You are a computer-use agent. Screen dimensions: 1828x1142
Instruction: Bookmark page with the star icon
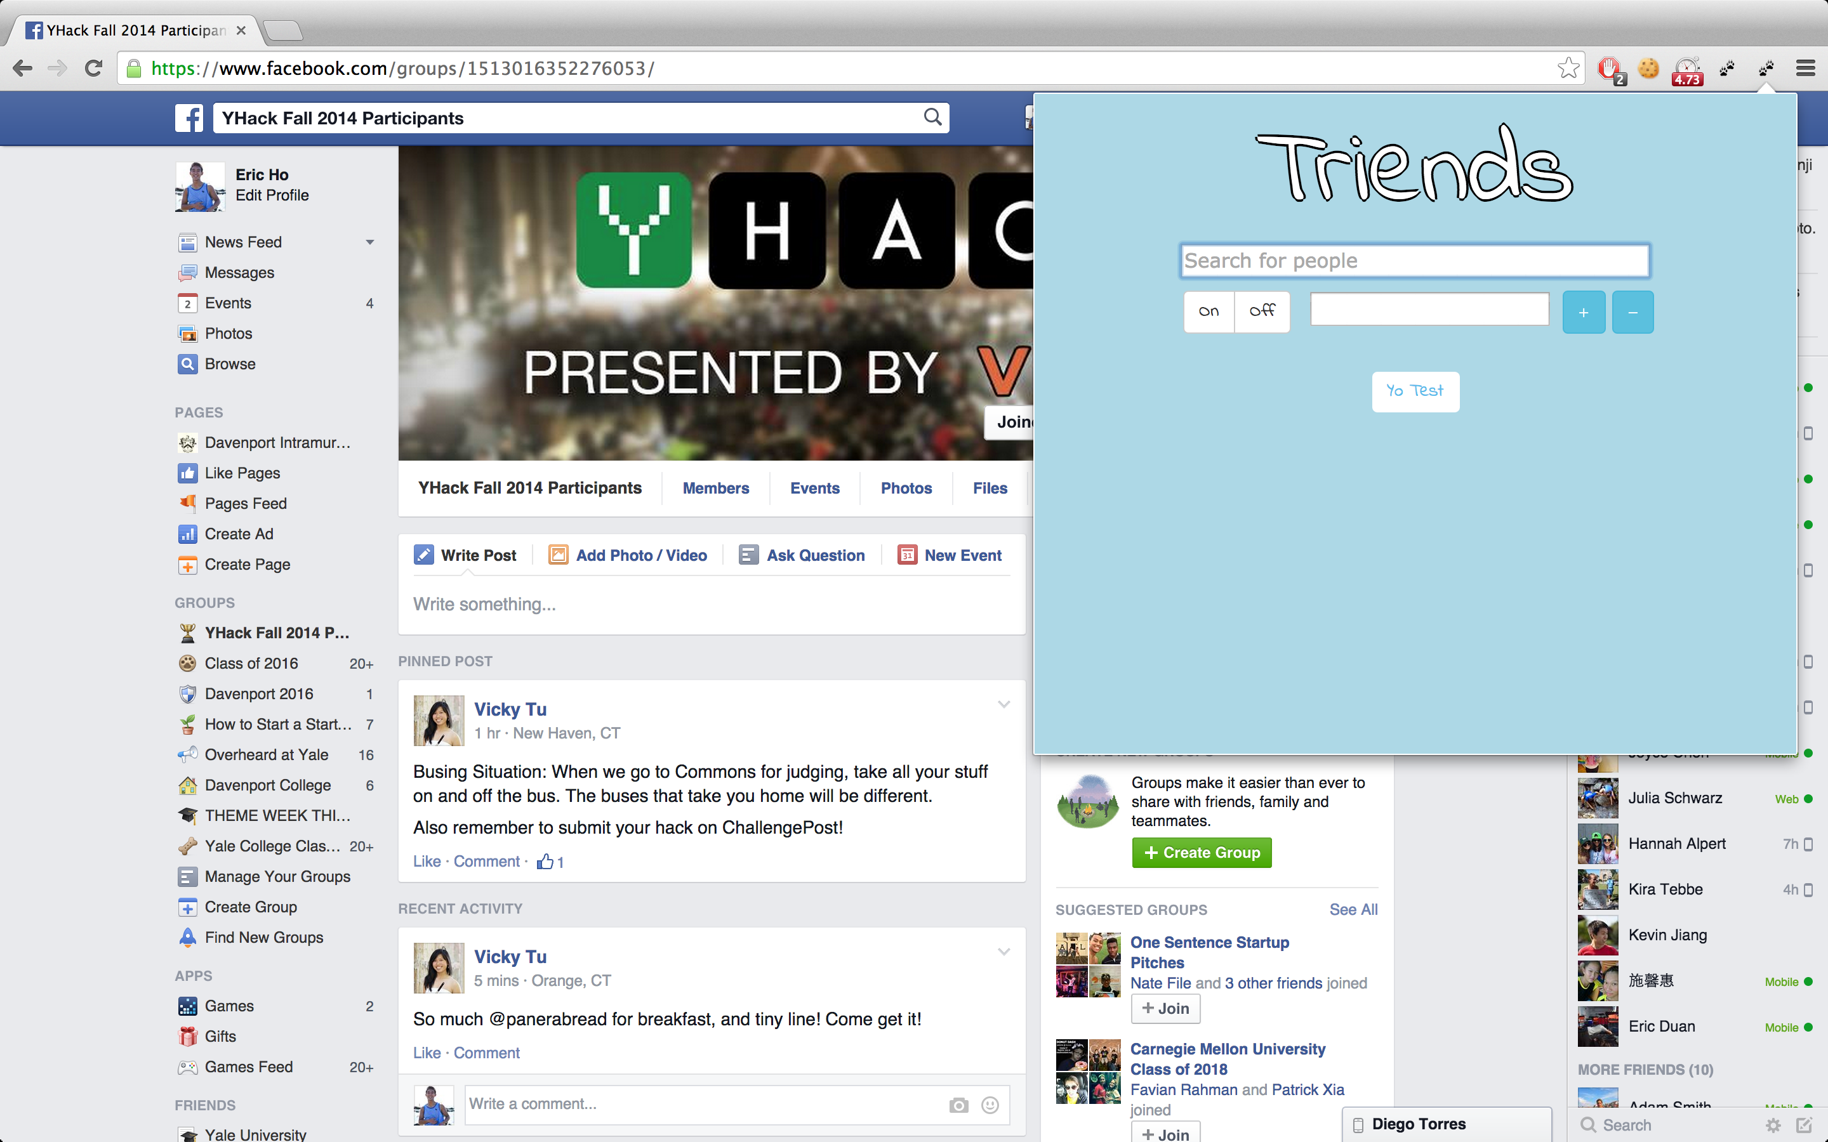(x=1568, y=68)
